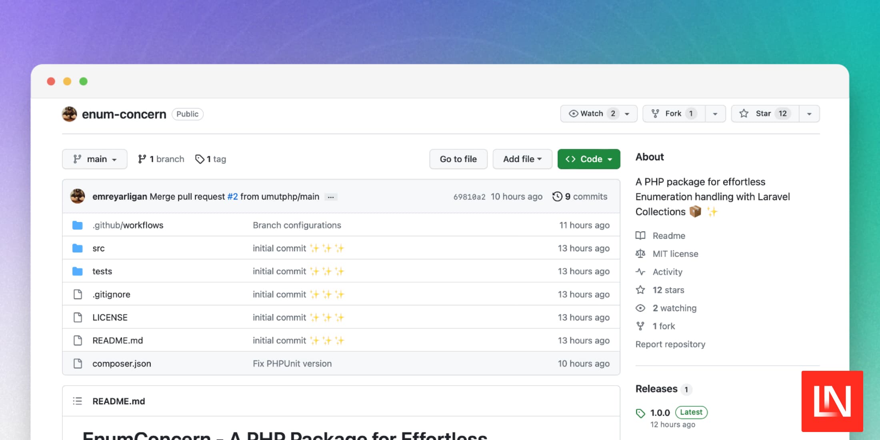This screenshot has width=880, height=440.
Task: Open README.md in the file list
Action: (118, 340)
